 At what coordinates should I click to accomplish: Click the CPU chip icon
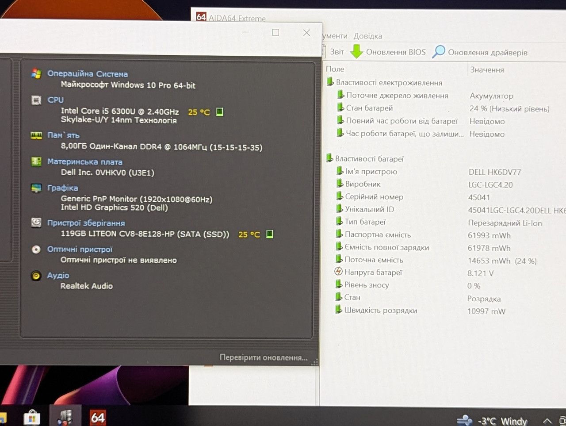[x=36, y=100]
